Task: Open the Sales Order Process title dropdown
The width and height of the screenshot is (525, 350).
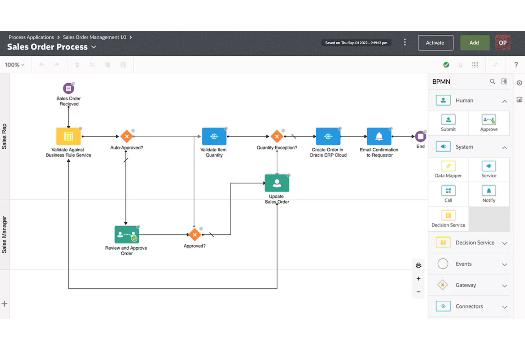Action: [94, 47]
